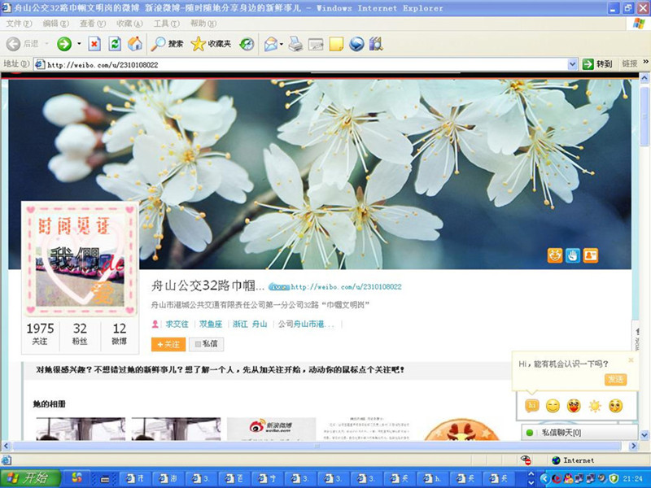Open the profile link weibo.com/u/2310108022
The width and height of the screenshot is (651, 488).
click(346, 286)
